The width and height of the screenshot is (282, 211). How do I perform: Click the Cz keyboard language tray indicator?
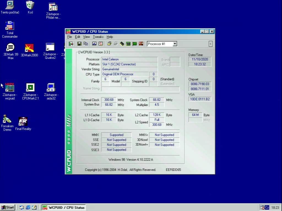(x=267, y=207)
